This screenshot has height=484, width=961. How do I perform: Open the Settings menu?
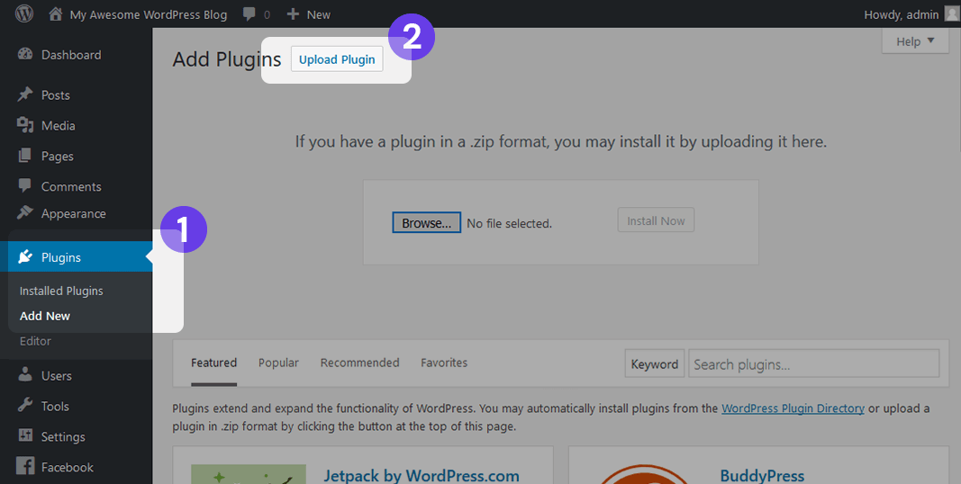(x=63, y=437)
